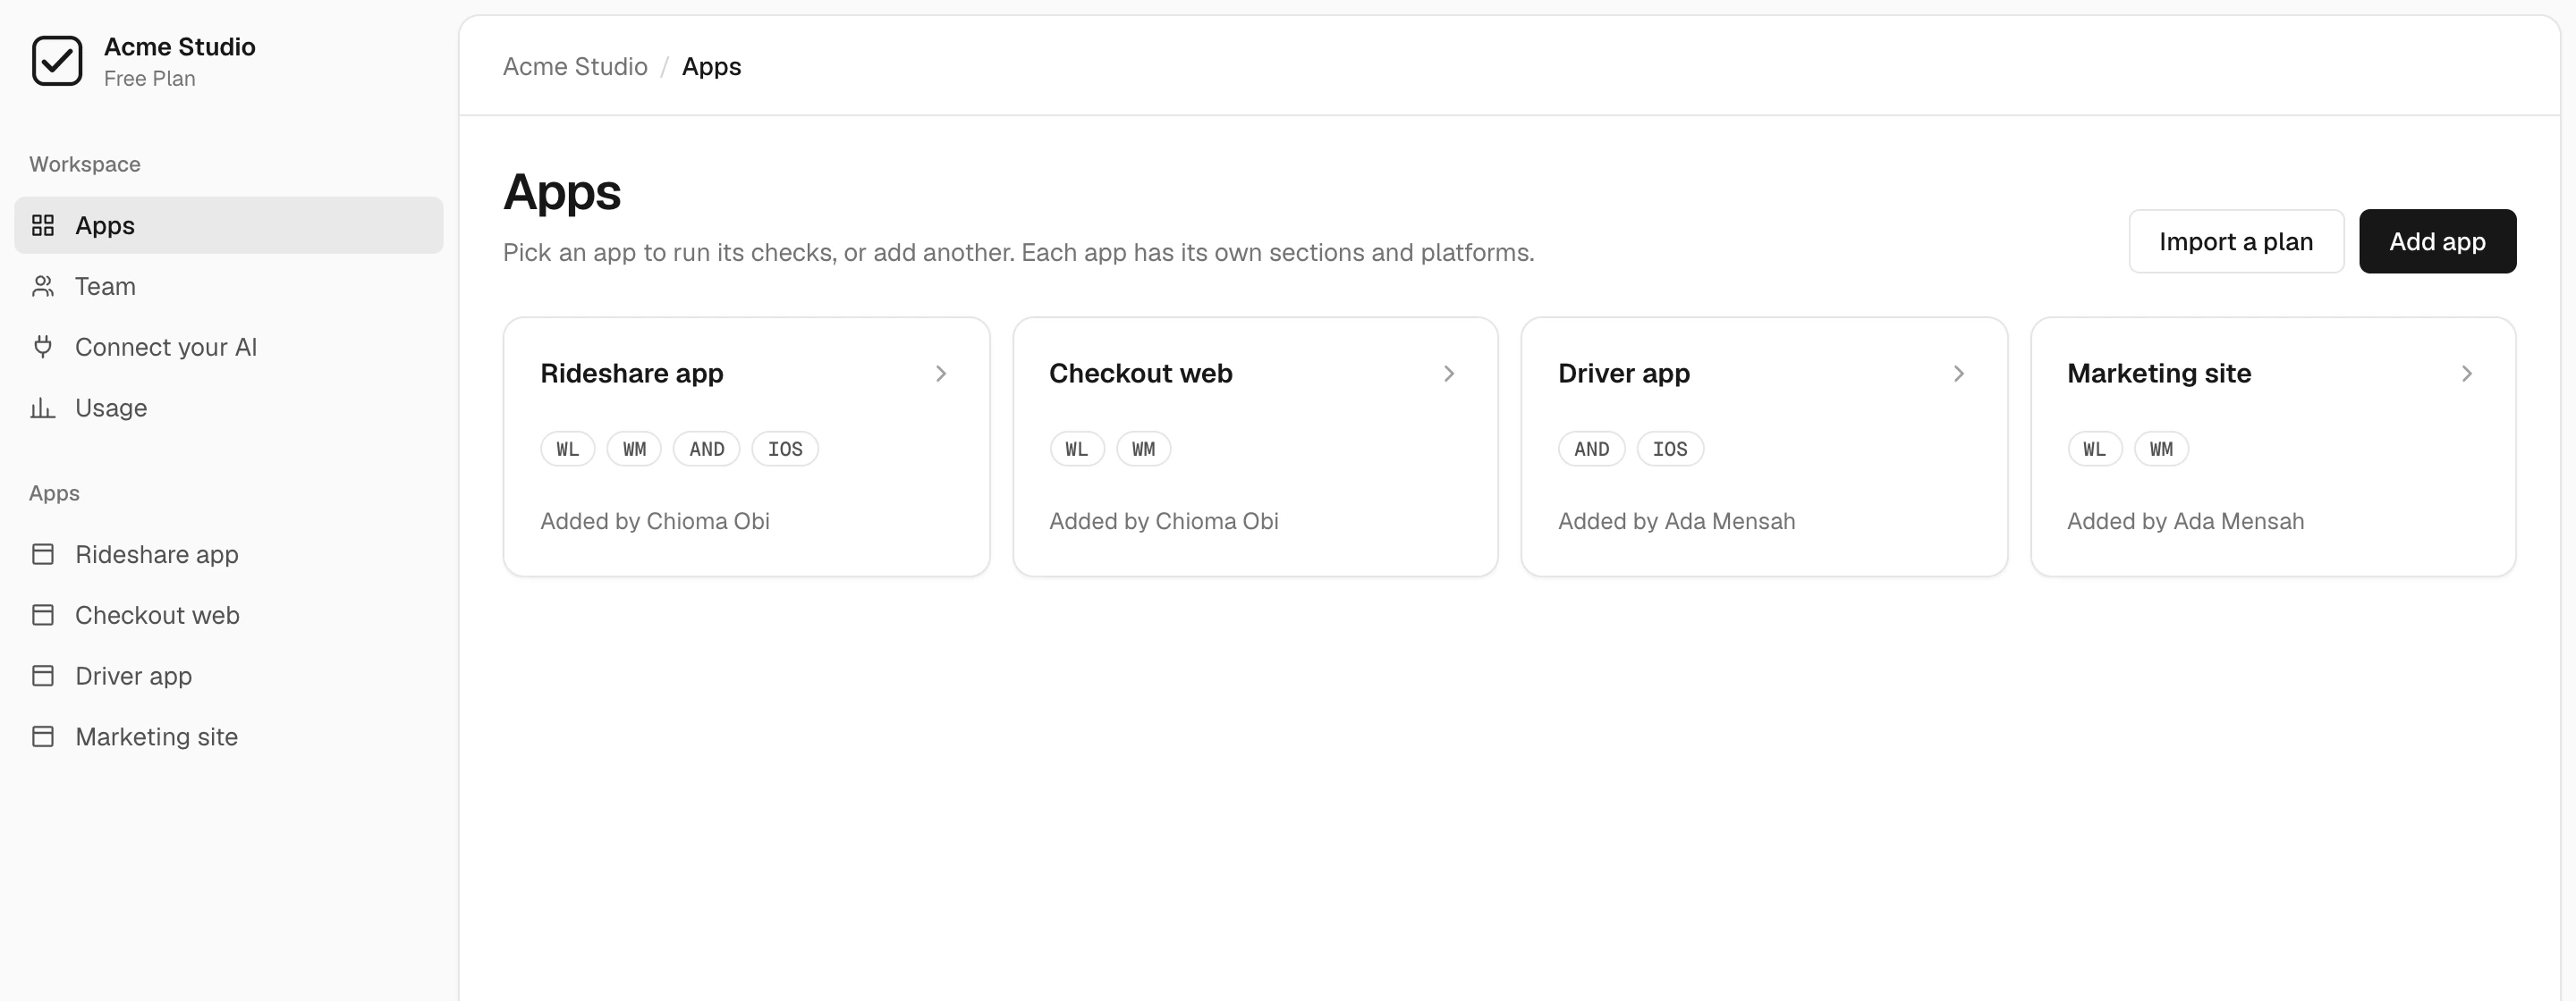Click the Checkout web card title
The width and height of the screenshot is (2576, 1001).
pos(1141,374)
